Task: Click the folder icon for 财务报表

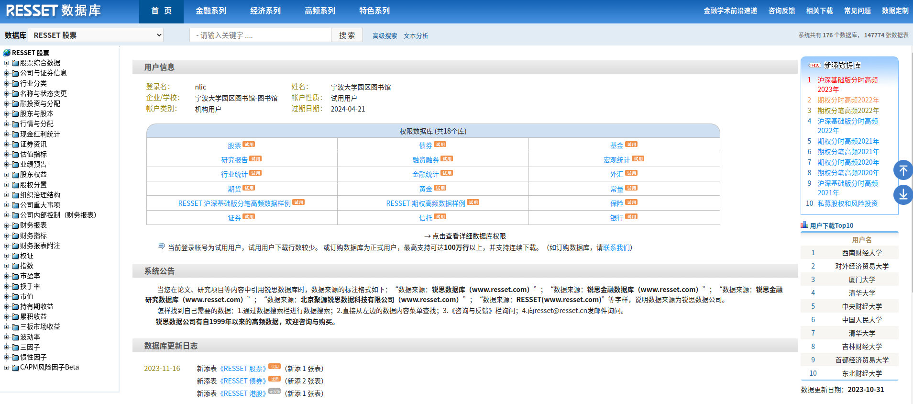Action: pyautogui.click(x=15, y=225)
